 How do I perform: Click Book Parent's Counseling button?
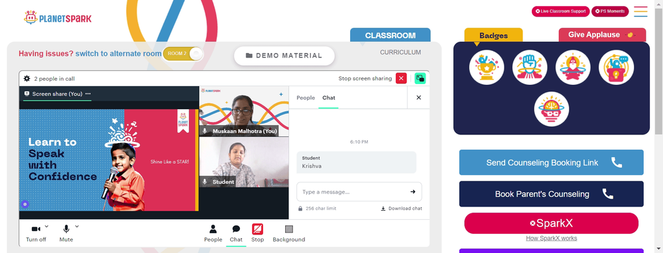(x=552, y=194)
